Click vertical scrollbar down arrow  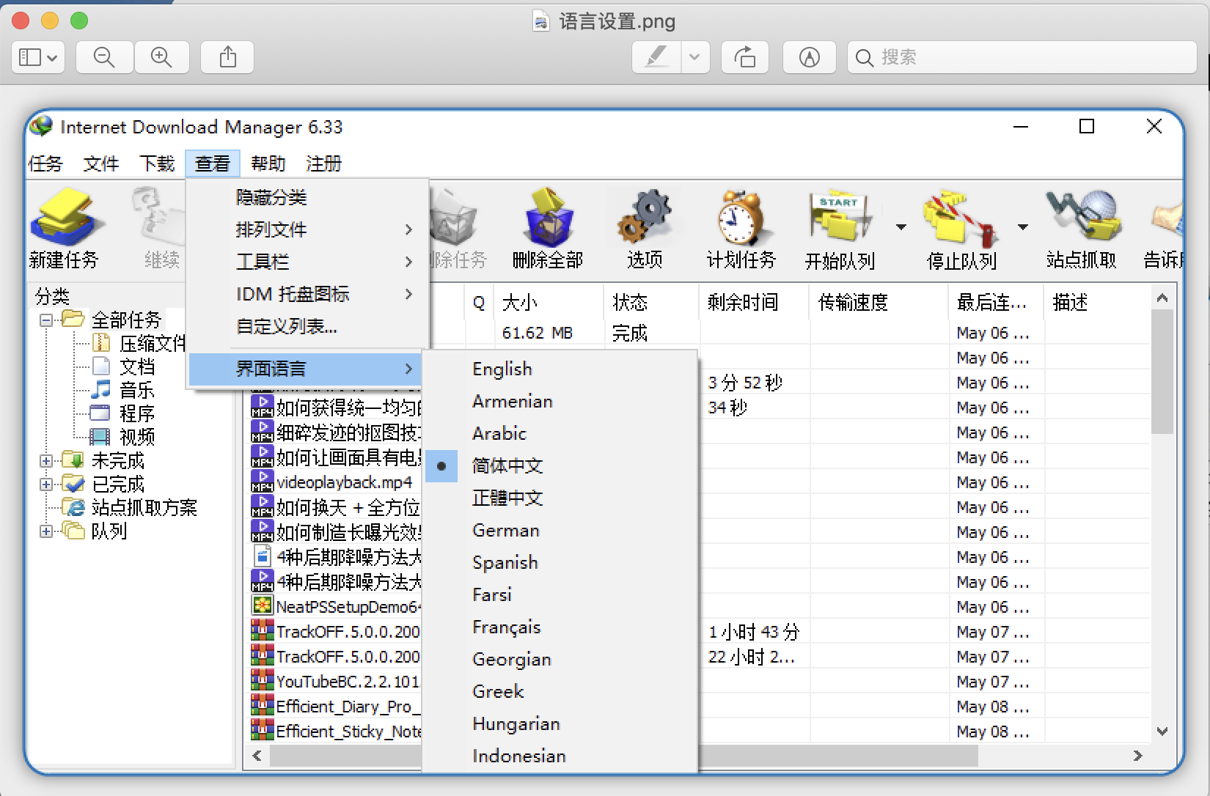click(x=1162, y=731)
